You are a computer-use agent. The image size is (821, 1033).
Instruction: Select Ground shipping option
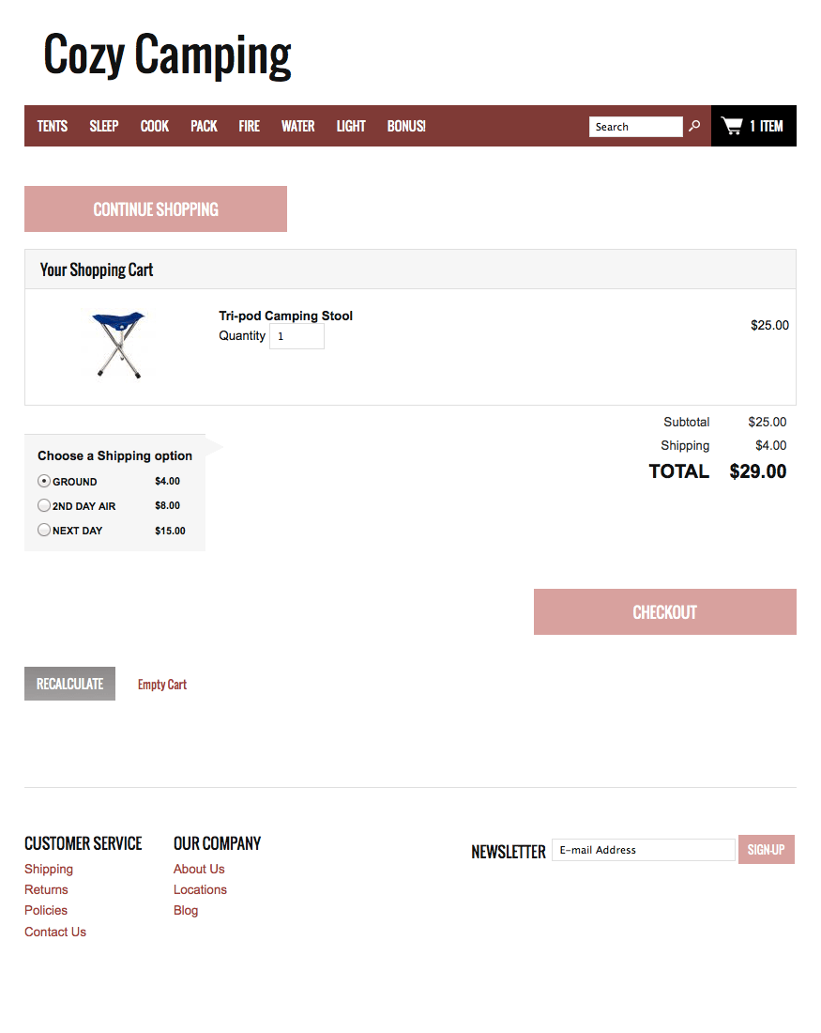44,481
